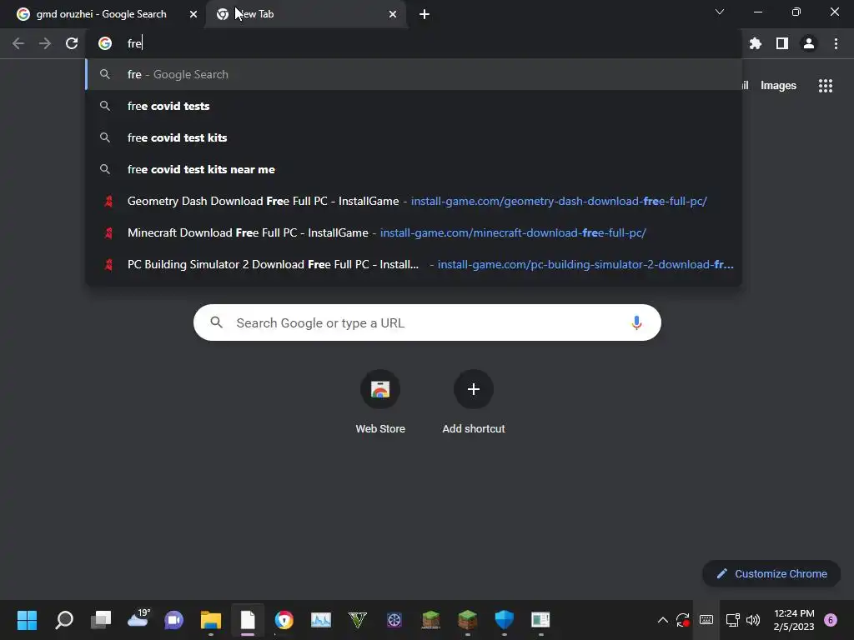Click the Images link
Screen dimensions: 854x640
point(778,86)
